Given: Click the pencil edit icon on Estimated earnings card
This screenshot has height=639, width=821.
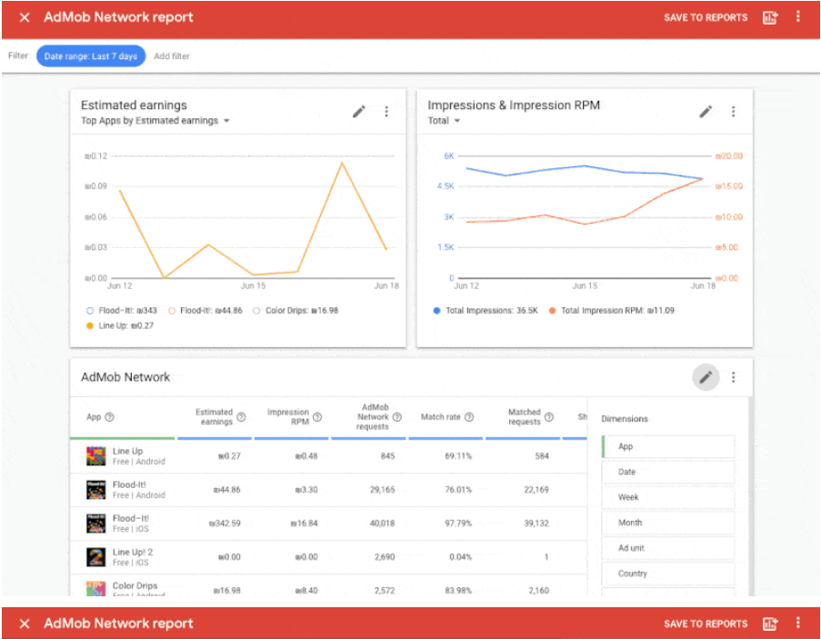Looking at the screenshot, I should [359, 112].
